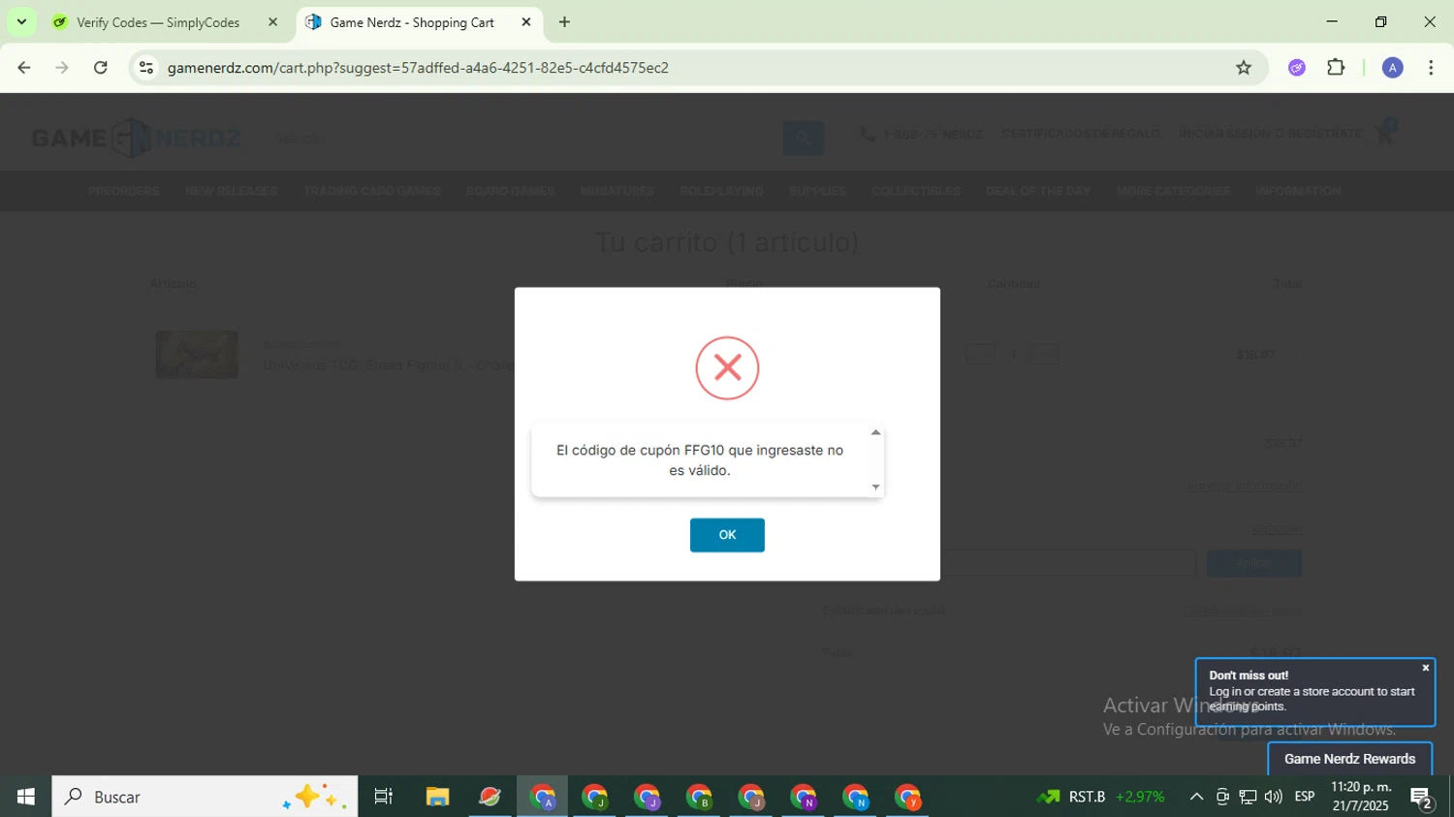Close the Verify Codes — SimplyCodes tab
Screen dimensions: 1454x817
[x=272, y=22]
